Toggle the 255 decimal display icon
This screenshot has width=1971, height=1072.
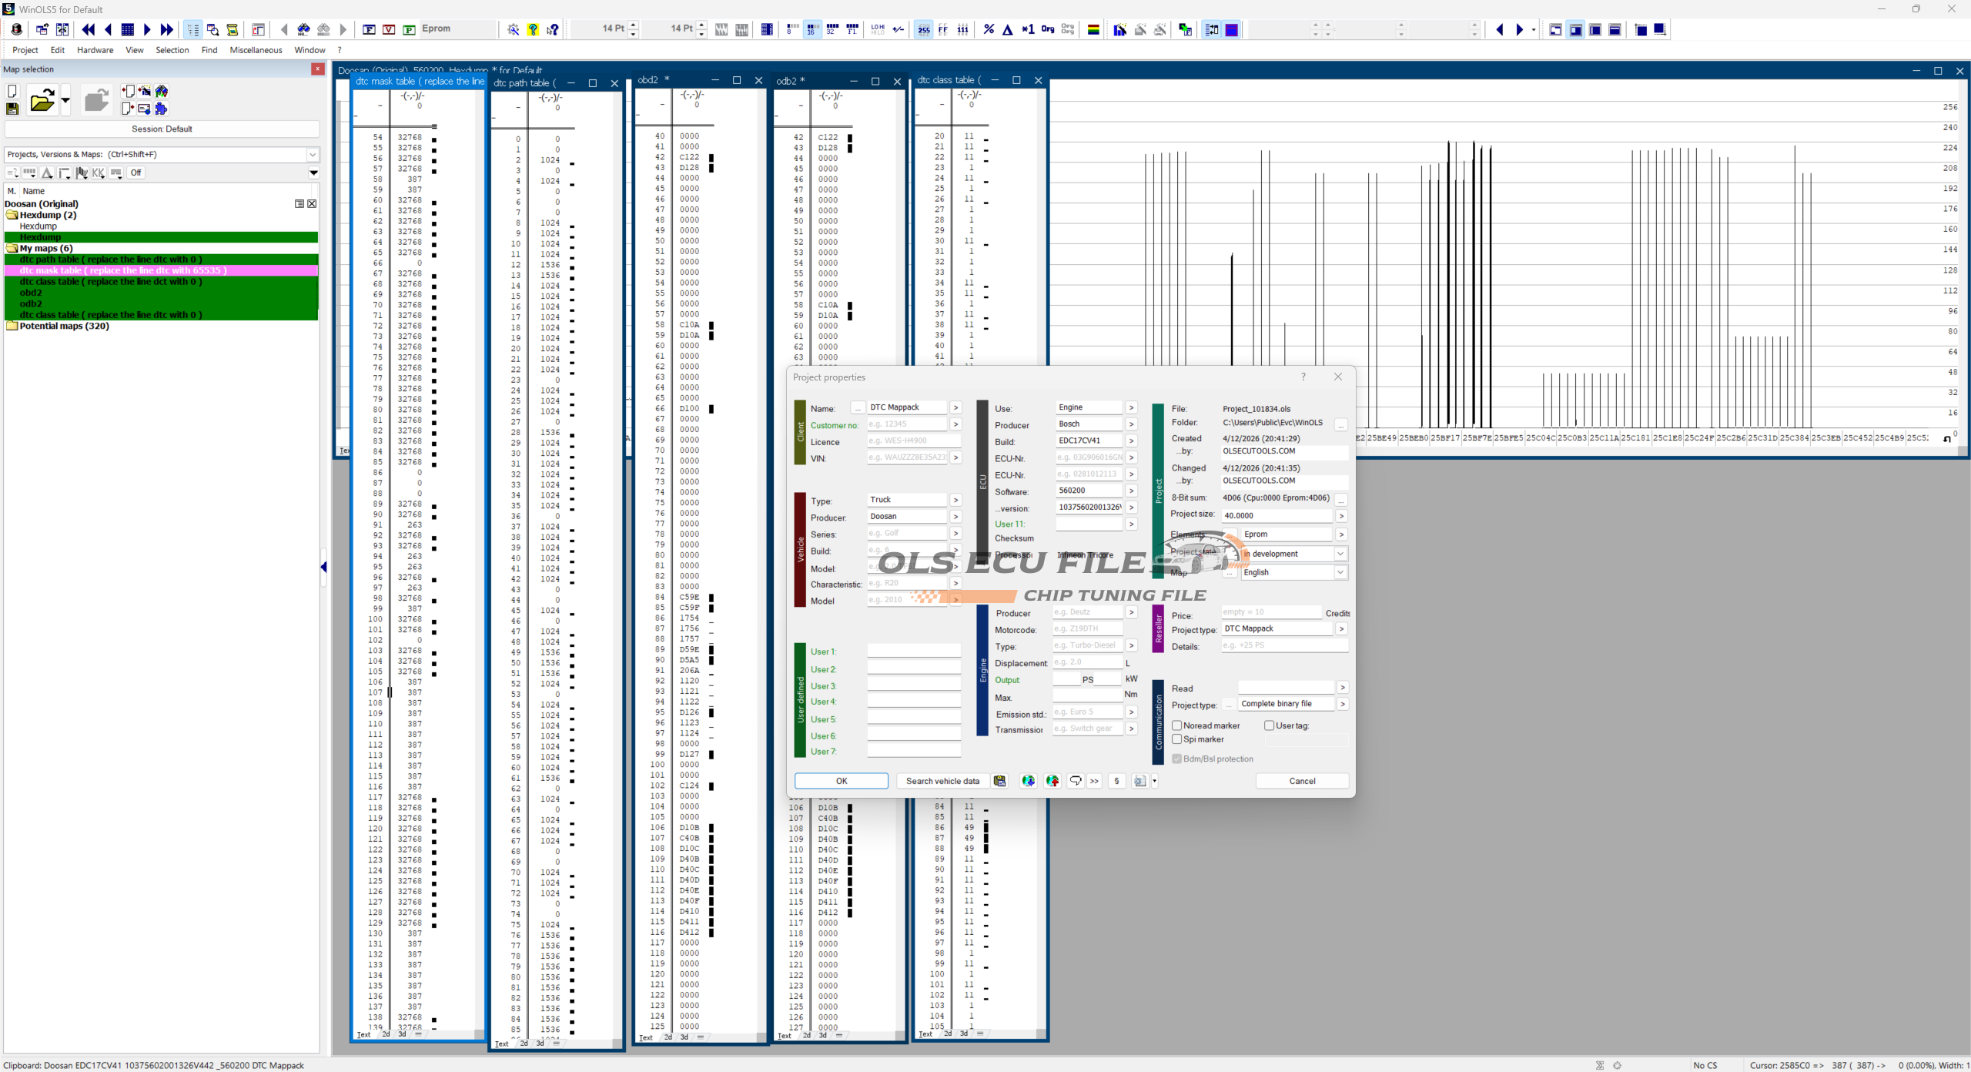923,29
